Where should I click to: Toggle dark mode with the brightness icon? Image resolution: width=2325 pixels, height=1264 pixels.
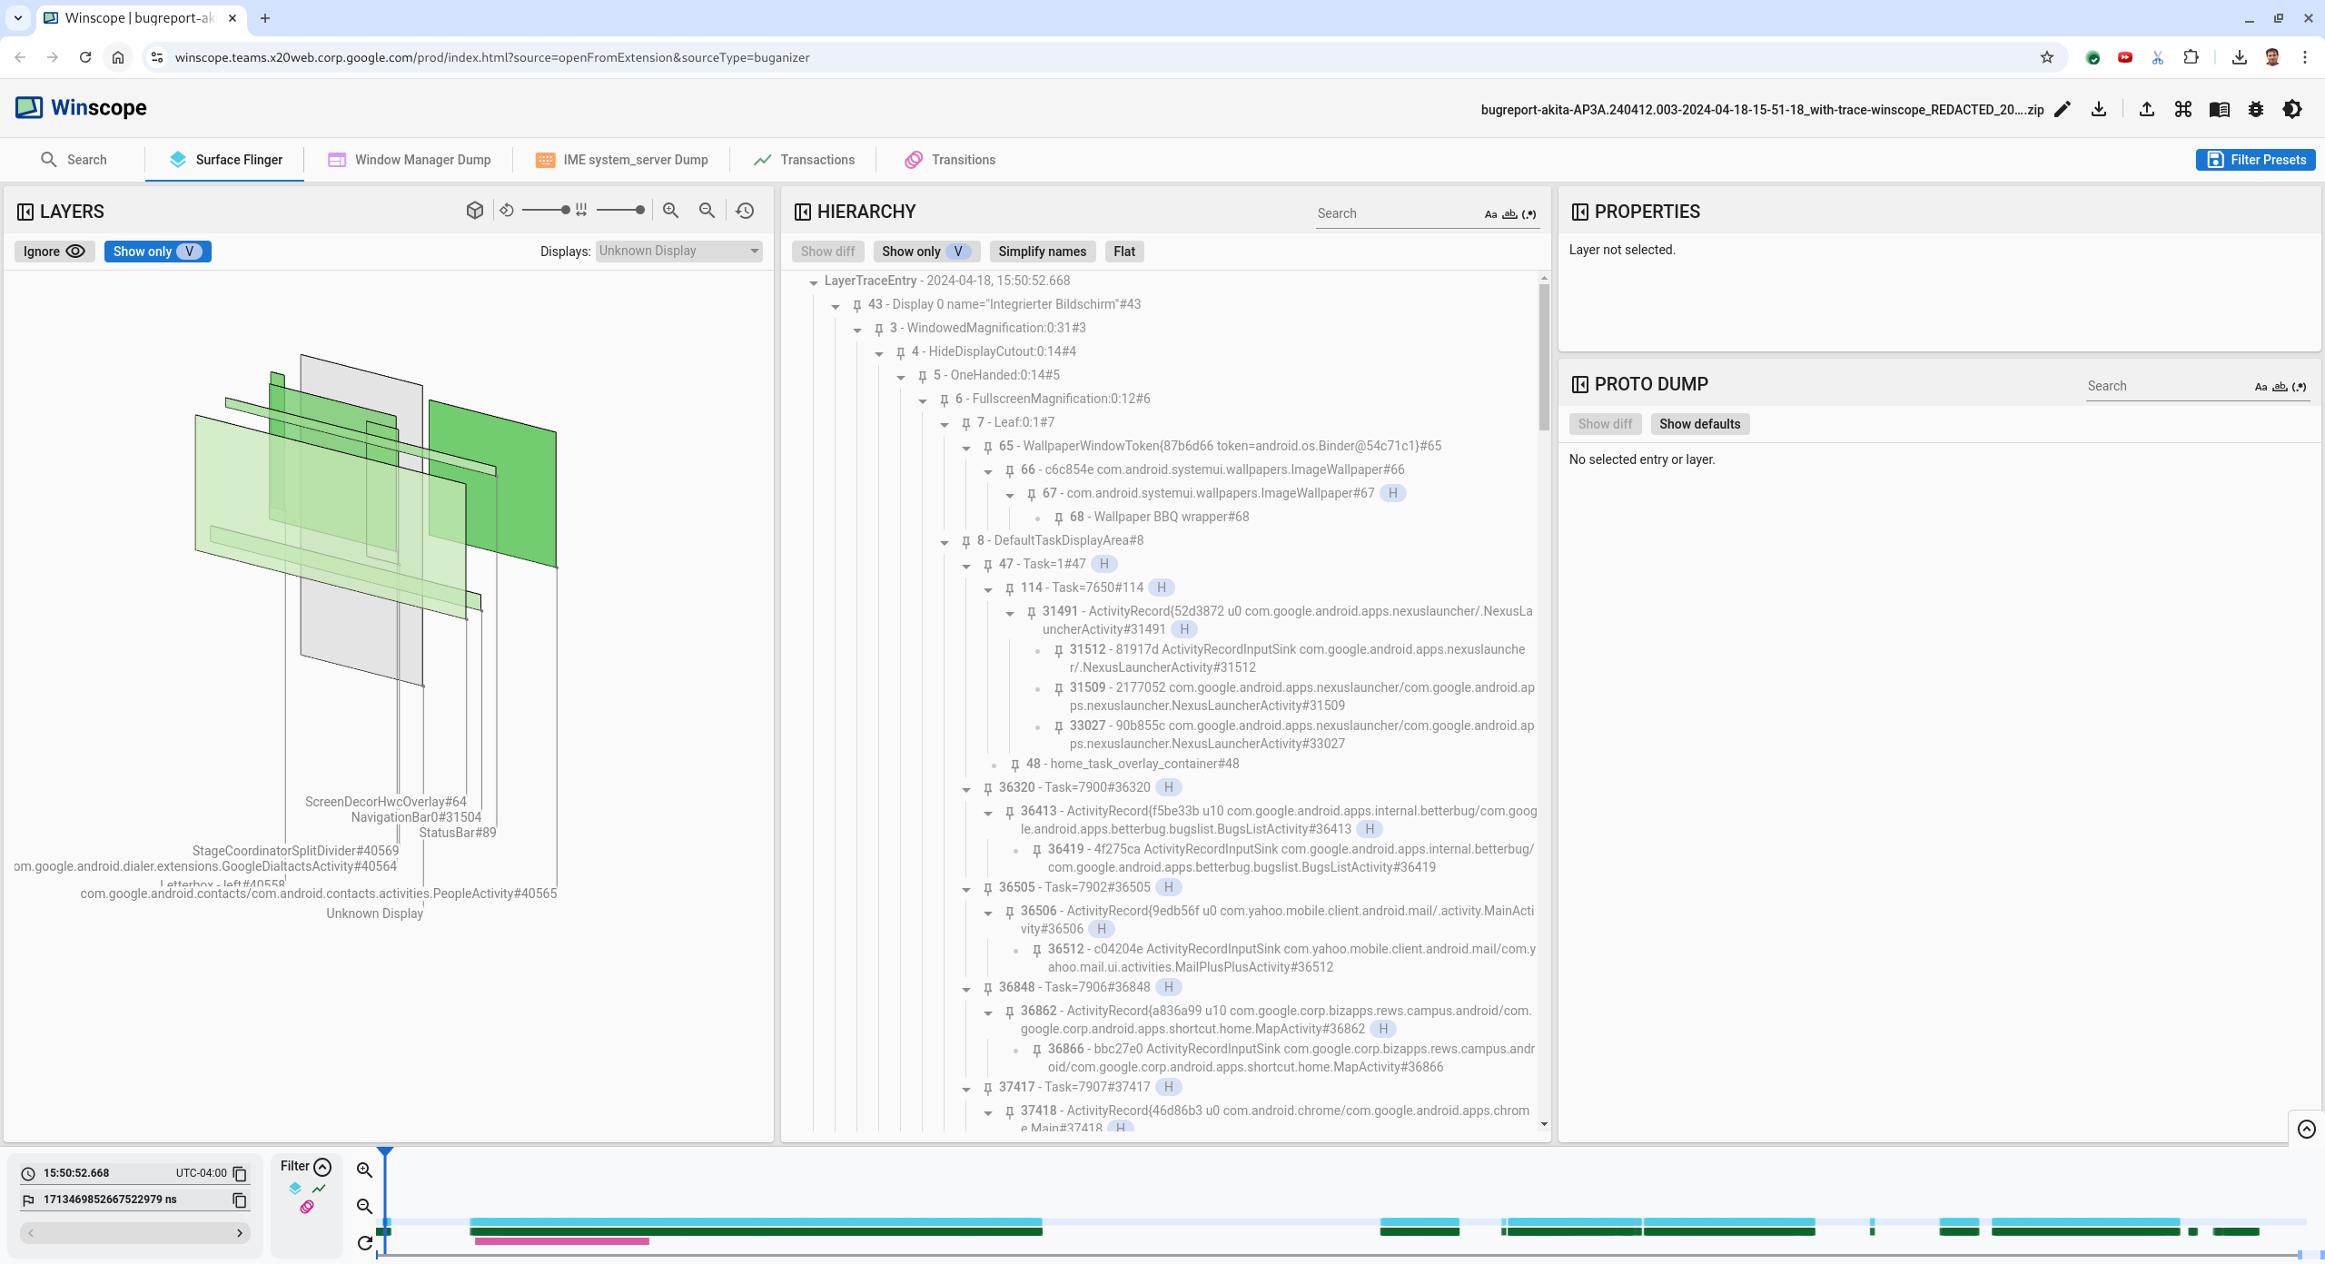click(x=2292, y=109)
